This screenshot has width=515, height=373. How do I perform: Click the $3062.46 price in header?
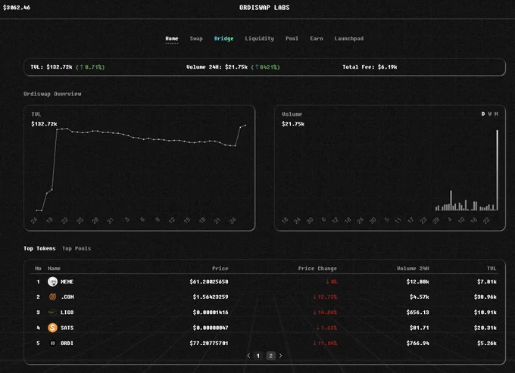coord(17,8)
